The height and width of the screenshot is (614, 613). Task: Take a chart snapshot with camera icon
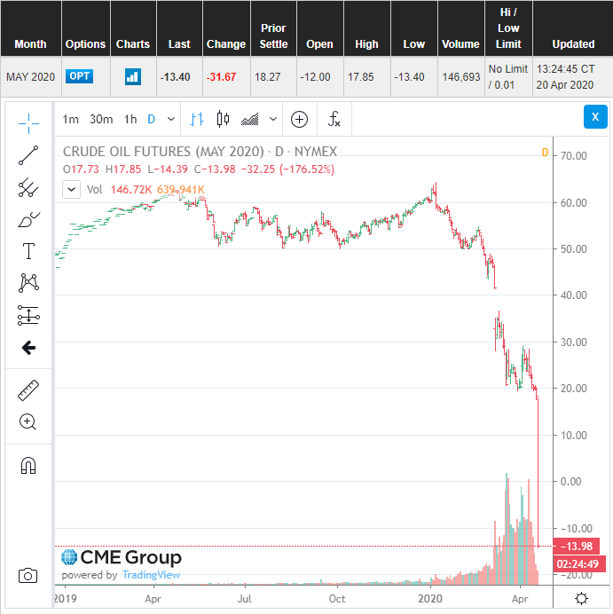tap(28, 576)
